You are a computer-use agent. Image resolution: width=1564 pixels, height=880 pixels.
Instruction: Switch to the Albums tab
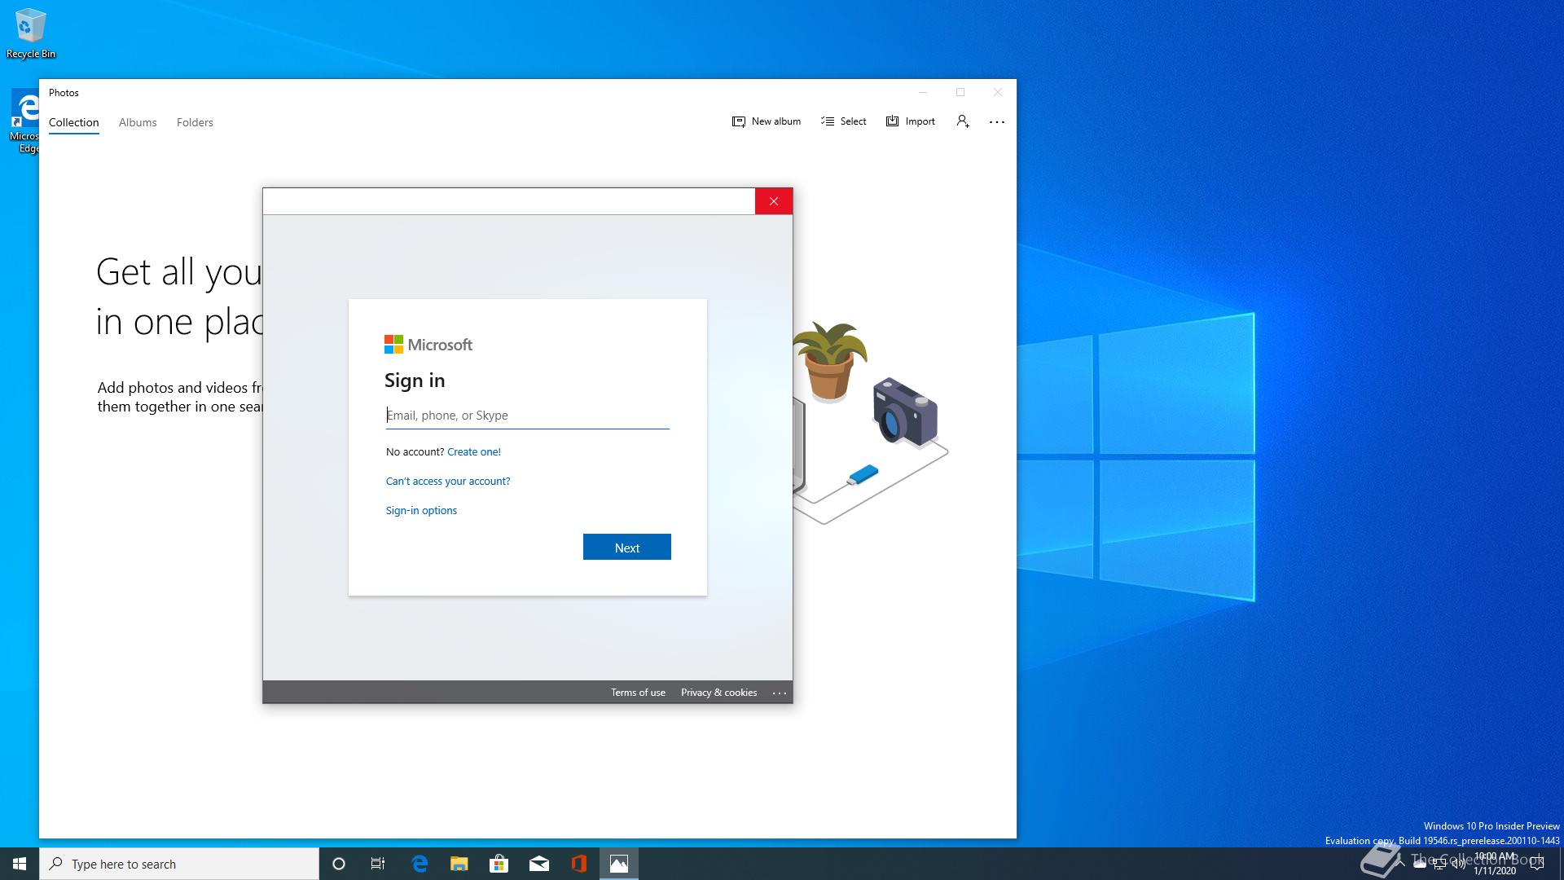[x=138, y=122]
